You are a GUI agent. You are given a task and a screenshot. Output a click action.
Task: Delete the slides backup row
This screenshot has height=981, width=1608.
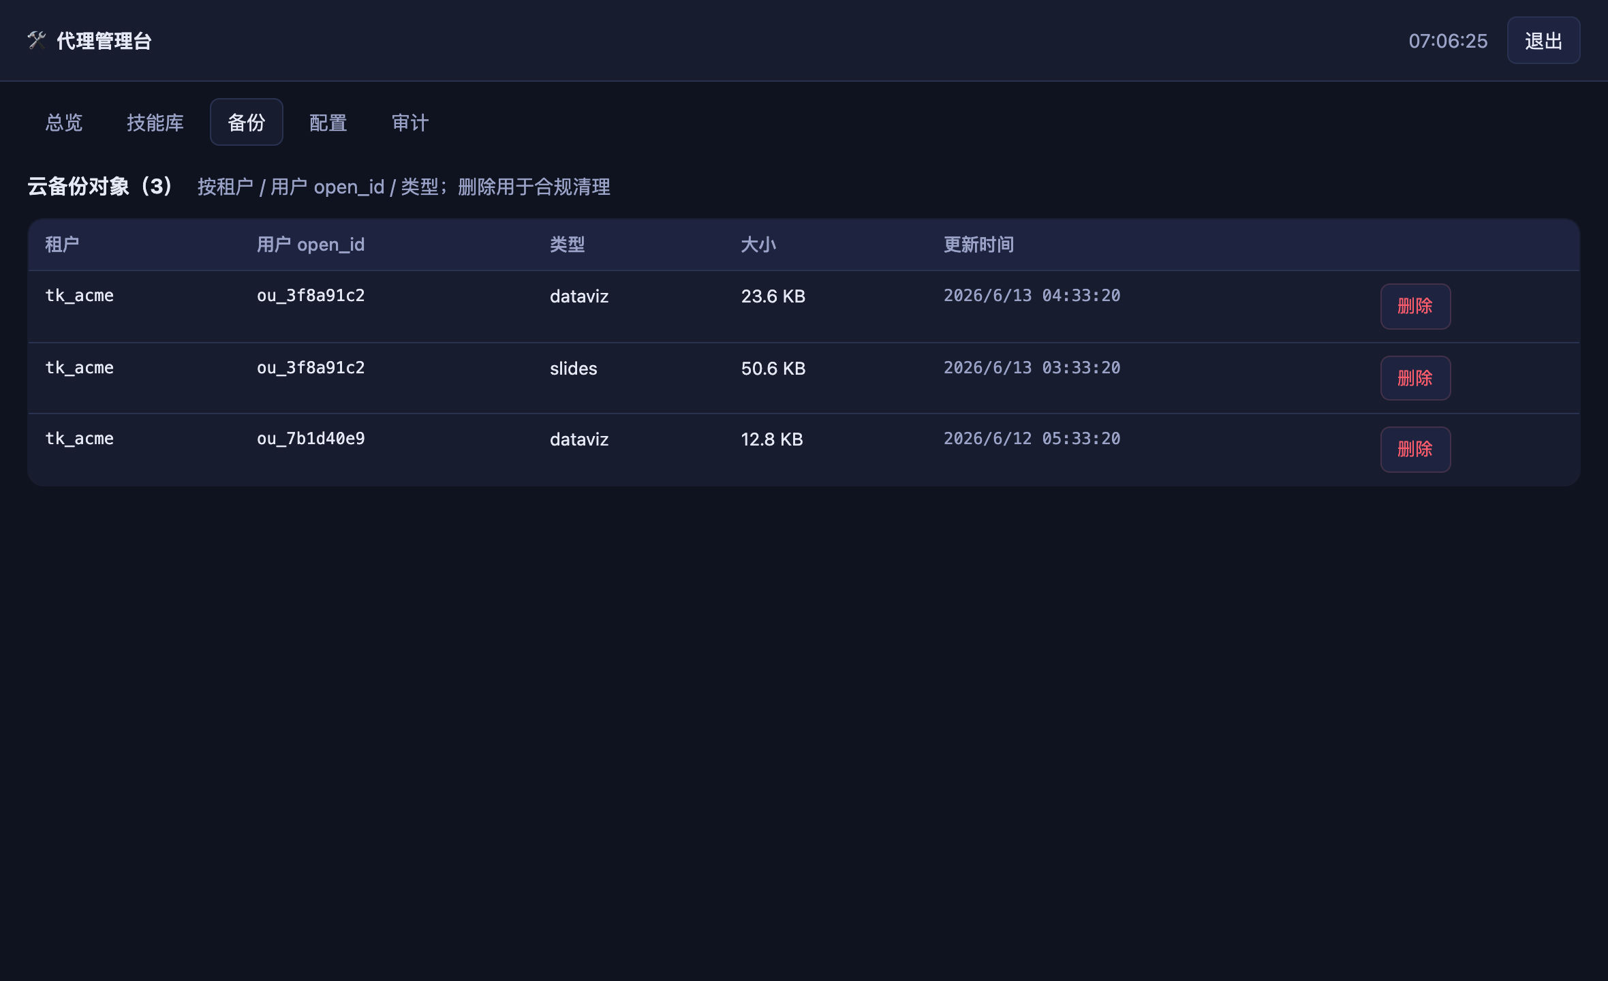tap(1415, 378)
